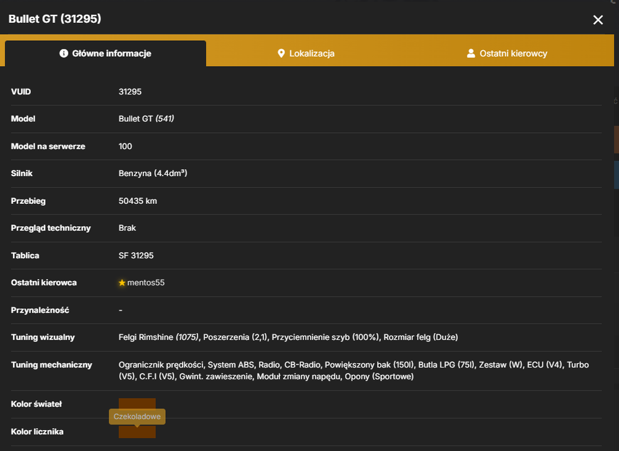Screen dimensions: 619x451
Task: Click the Silnik value Benzyna (4.4dm³)
Action: point(153,174)
